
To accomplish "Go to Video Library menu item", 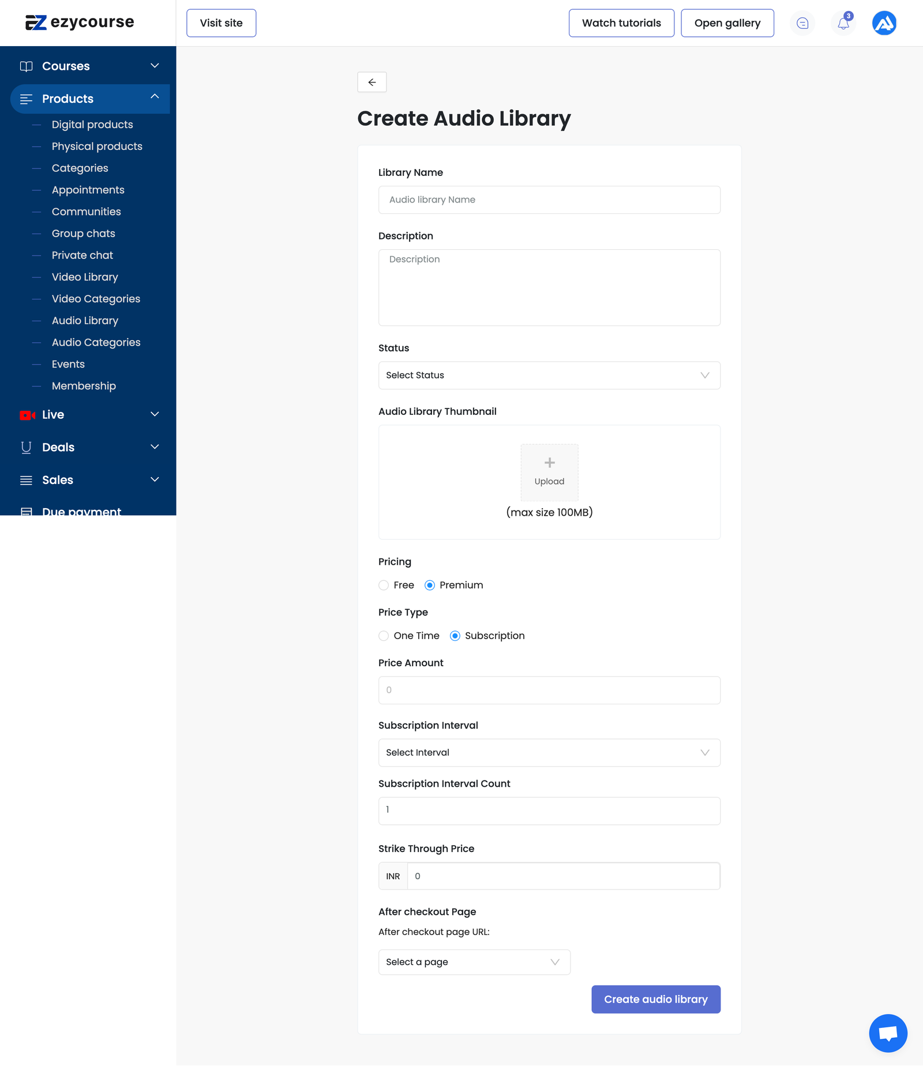I will point(85,277).
